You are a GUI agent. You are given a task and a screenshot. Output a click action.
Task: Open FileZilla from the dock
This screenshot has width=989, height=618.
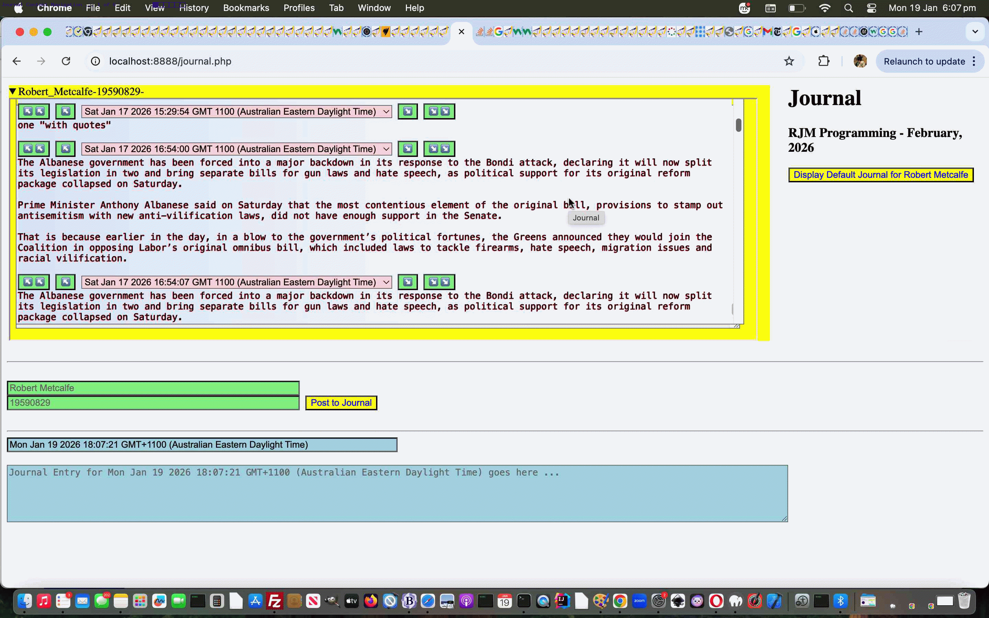pyautogui.click(x=274, y=601)
